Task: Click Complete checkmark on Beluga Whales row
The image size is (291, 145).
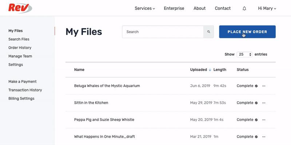Action: pyautogui.click(x=256, y=86)
